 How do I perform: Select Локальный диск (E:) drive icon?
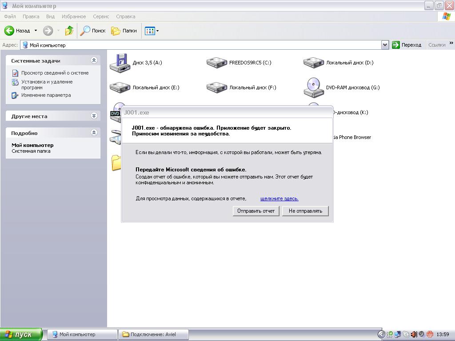point(120,87)
